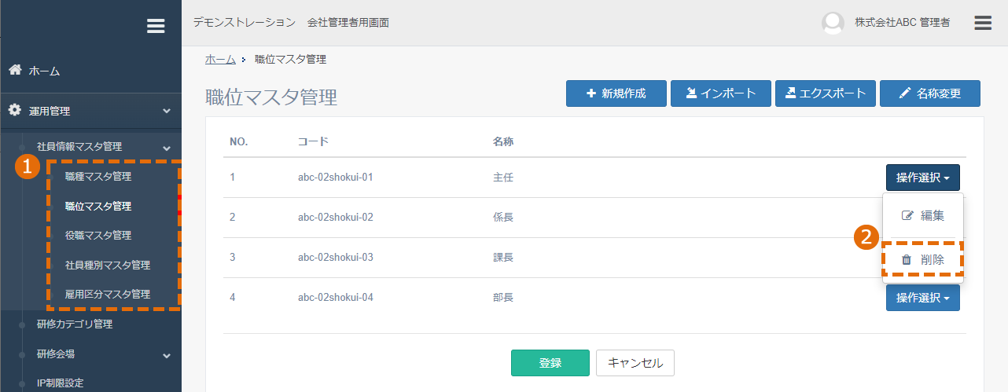Open 雇用区分マスタ管理 in the sidebar
This screenshot has width=1008, height=392.
(x=107, y=295)
